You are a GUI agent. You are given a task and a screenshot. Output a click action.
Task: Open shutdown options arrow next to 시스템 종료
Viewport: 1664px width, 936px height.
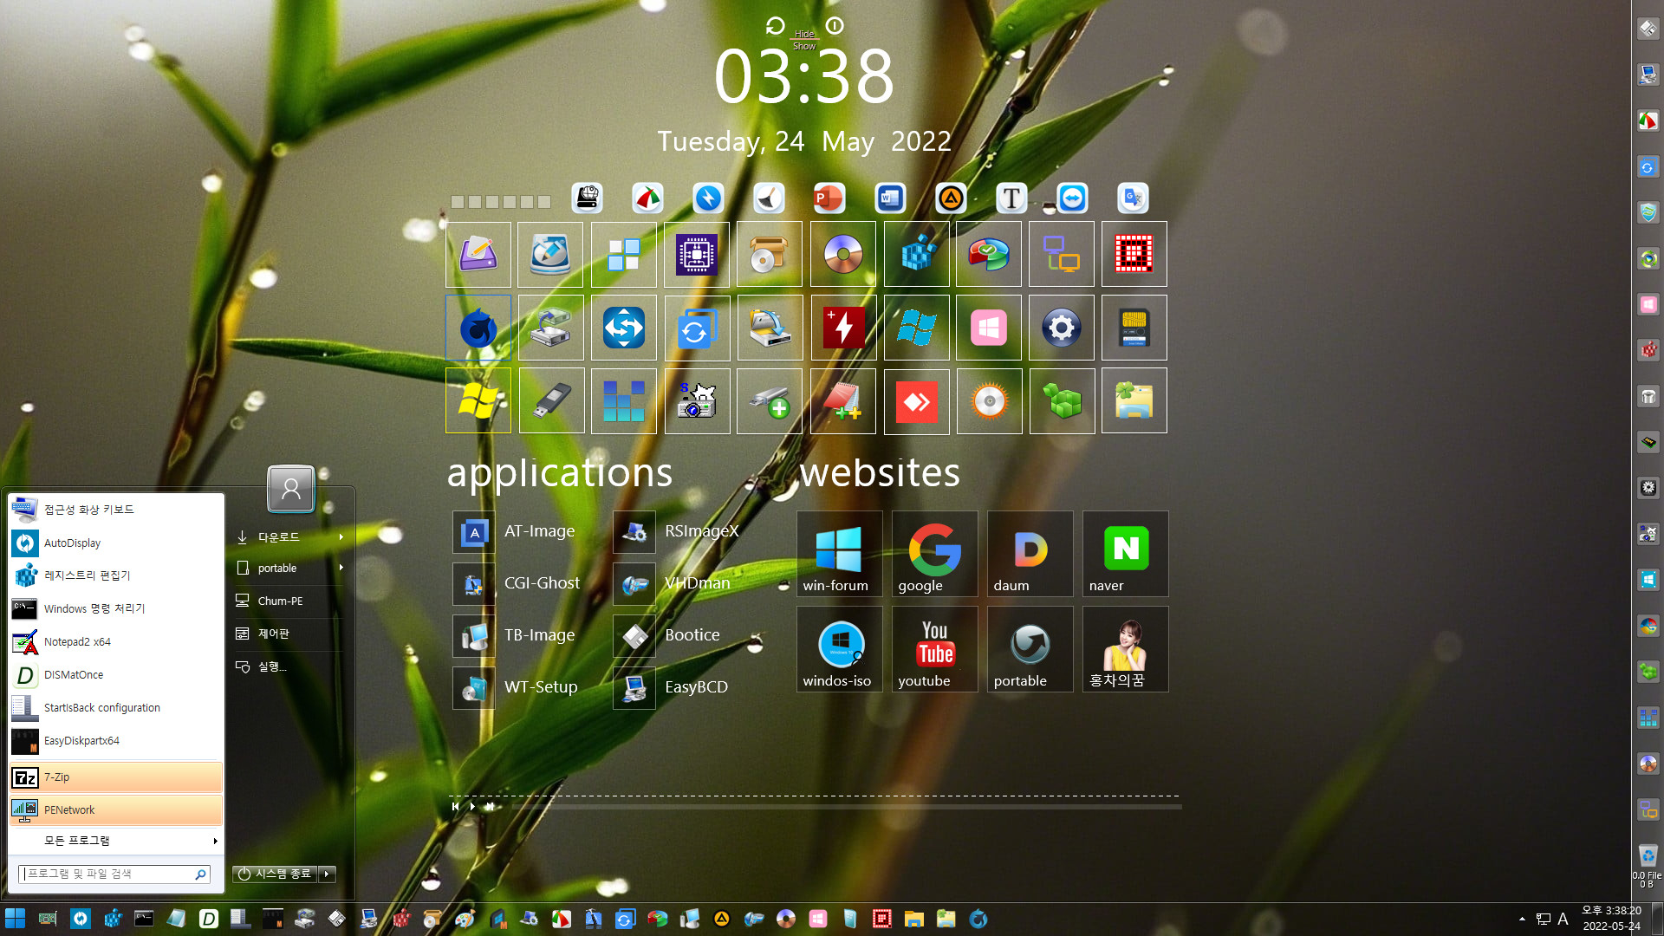(x=327, y=874)
